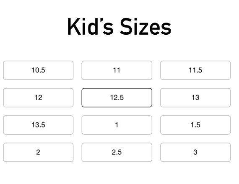Screen dimensions: 239x184
Task: Pick kid's size 1
Action: click(x=117, y=125)
